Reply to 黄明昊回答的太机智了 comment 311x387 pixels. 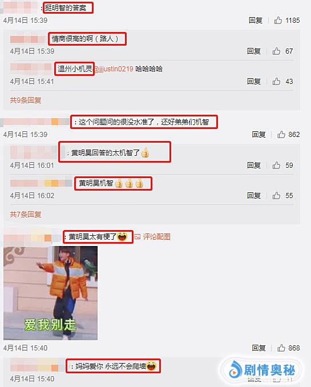254,165
